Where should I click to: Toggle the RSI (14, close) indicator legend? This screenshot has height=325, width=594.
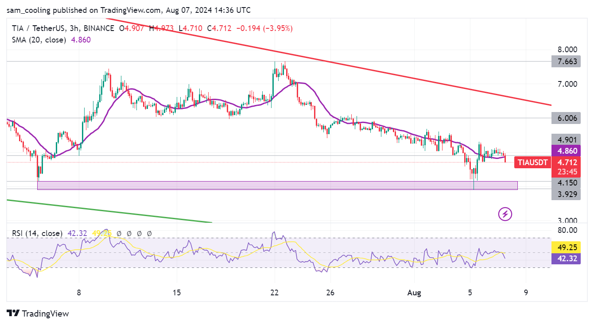tap(38, 233)
